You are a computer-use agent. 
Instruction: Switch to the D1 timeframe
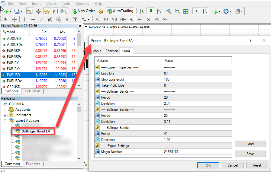click(x=148, y=20)
